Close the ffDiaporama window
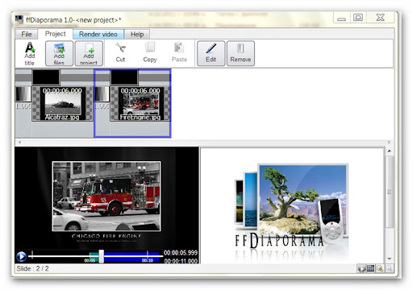 click(381, 18)
